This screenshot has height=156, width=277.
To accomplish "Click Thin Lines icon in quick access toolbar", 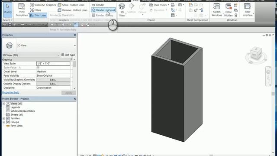I will point(76,25).
